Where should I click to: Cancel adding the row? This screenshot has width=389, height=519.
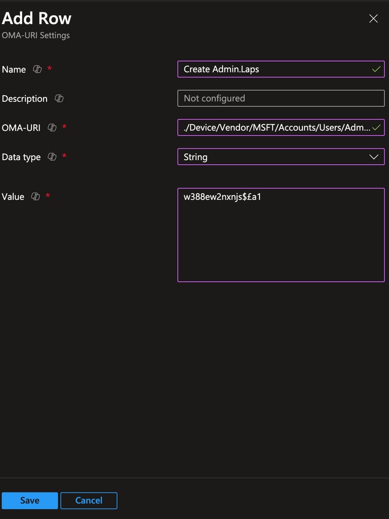click(89, 500)
